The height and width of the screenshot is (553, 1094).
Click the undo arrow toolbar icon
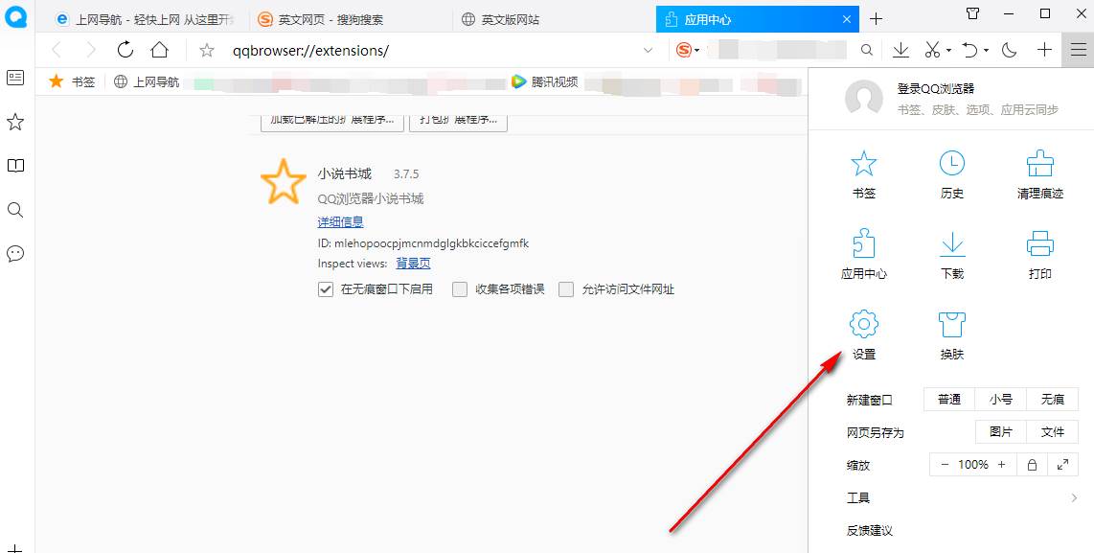coord(969,50)
